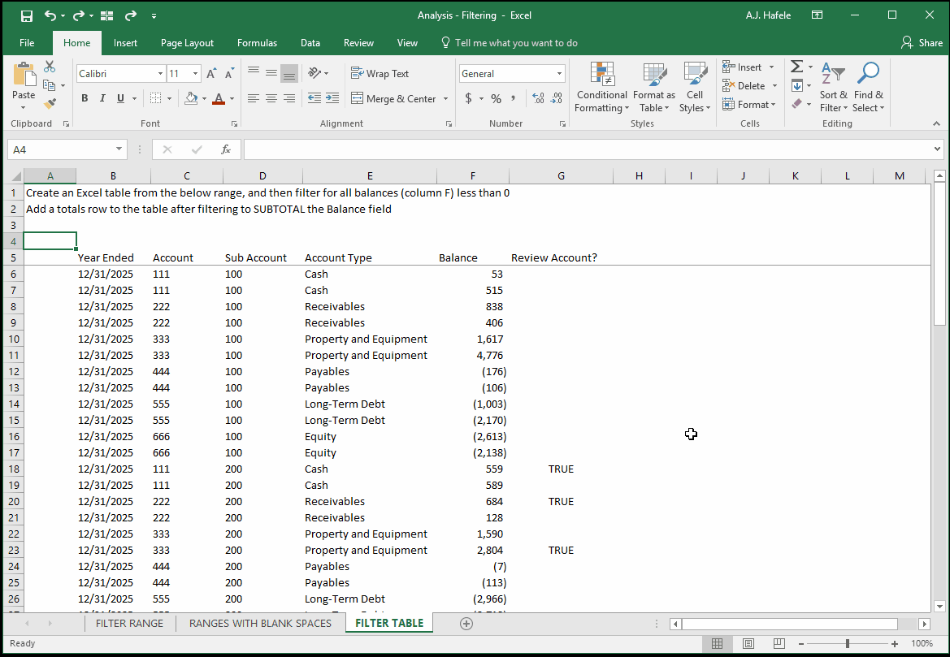Switch to Page Break Preview in status bar
950x657 pixels.
[779, 644]
